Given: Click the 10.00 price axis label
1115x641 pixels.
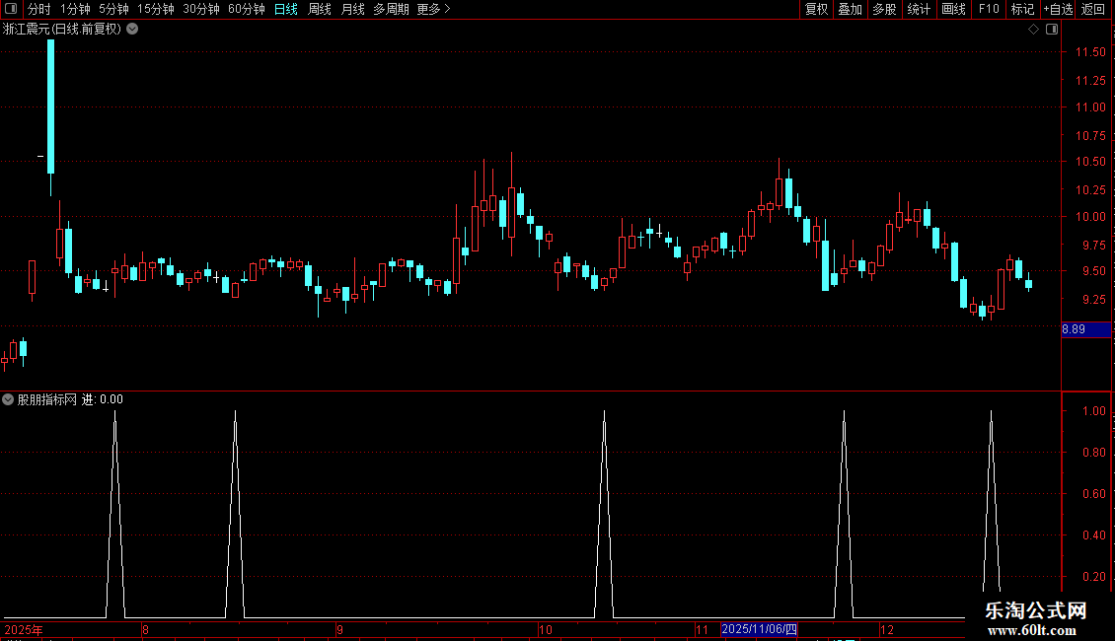Looking at the screenshot, I should pos(1090,217).
